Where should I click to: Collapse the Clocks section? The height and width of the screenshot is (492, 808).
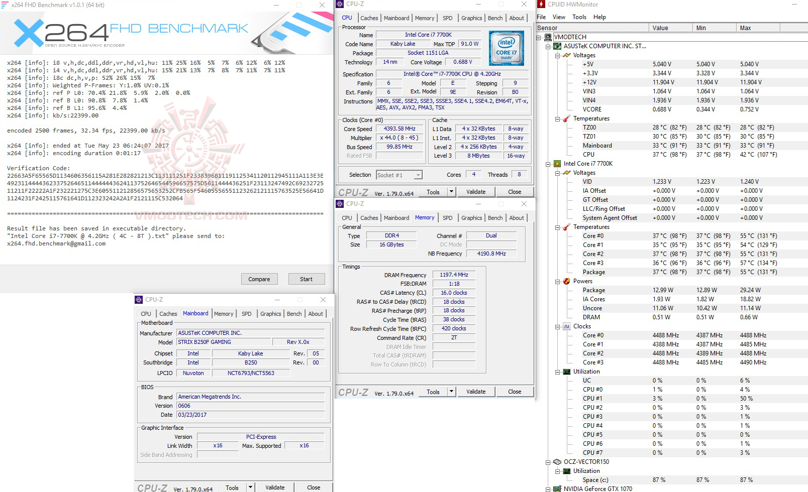point(557,326)
